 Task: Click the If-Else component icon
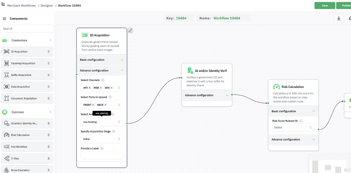6,159
